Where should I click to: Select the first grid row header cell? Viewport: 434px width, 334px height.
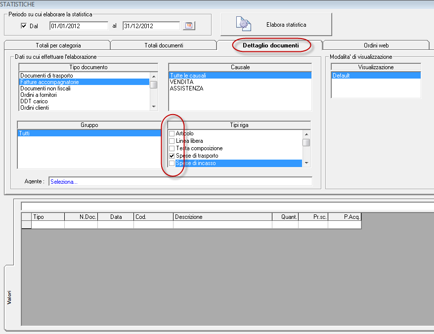[x=26, y=224]
